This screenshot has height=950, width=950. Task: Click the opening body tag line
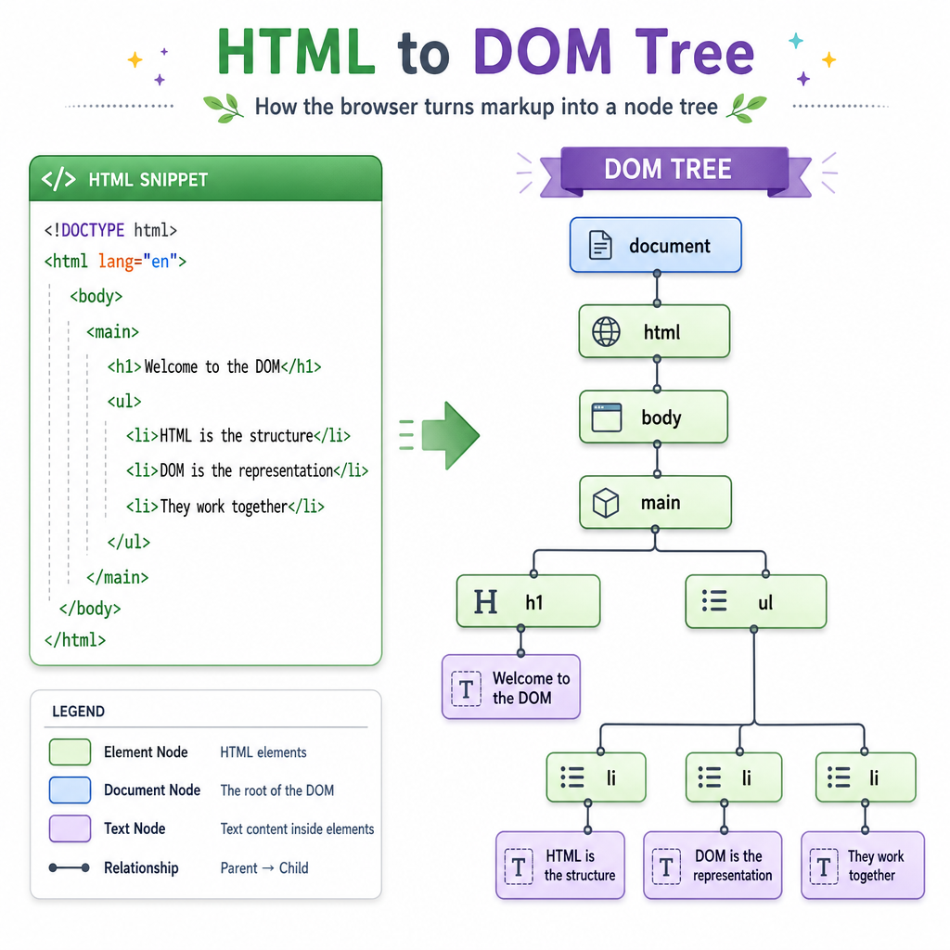pyautogui.click(x=96, y=296)
